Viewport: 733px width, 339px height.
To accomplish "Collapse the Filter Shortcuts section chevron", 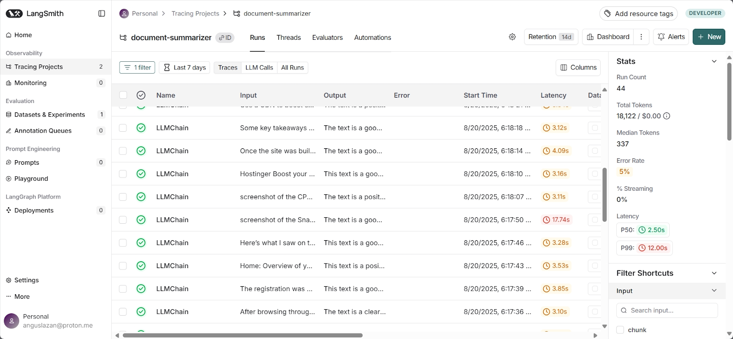I will (x=714, y=273).
